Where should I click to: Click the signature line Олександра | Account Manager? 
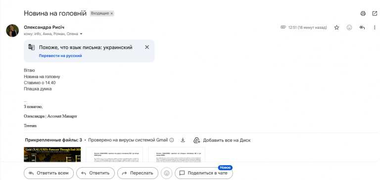(50, 116)
